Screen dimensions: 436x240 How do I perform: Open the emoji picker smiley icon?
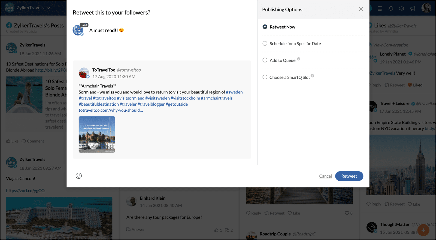(x=79, y=176)
